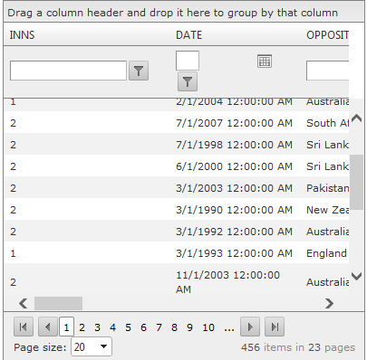The height and width of the screenshot is (360, 367).
Task: Sort by the OPPOSITION column header
Action: (328, 35)
